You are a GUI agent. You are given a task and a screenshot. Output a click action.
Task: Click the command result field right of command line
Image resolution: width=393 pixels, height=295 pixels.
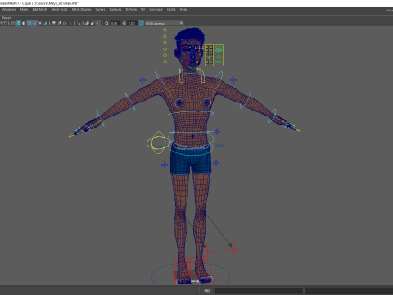point(349,291)
